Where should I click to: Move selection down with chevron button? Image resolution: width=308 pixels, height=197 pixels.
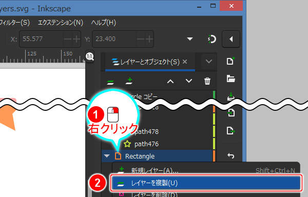pos(189,81)
